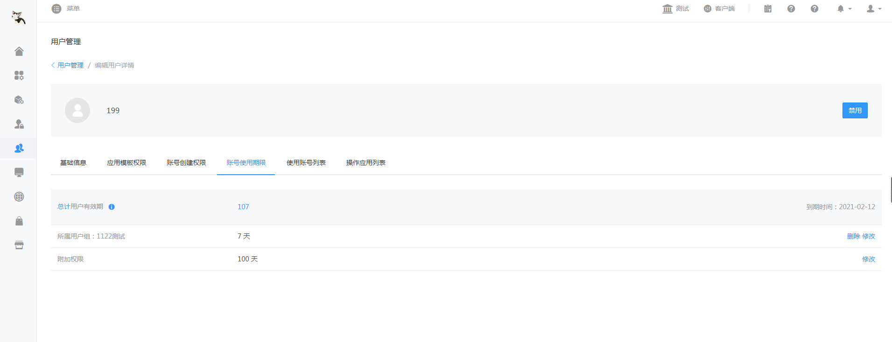Toggle the 菜单 menu icon
Screen dimensions: 892x342
(56, 9)
